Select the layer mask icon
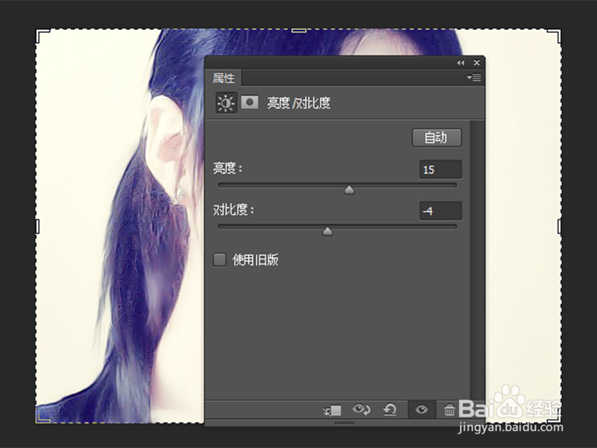This screenshot has height=448, width=597. (250, 102)
